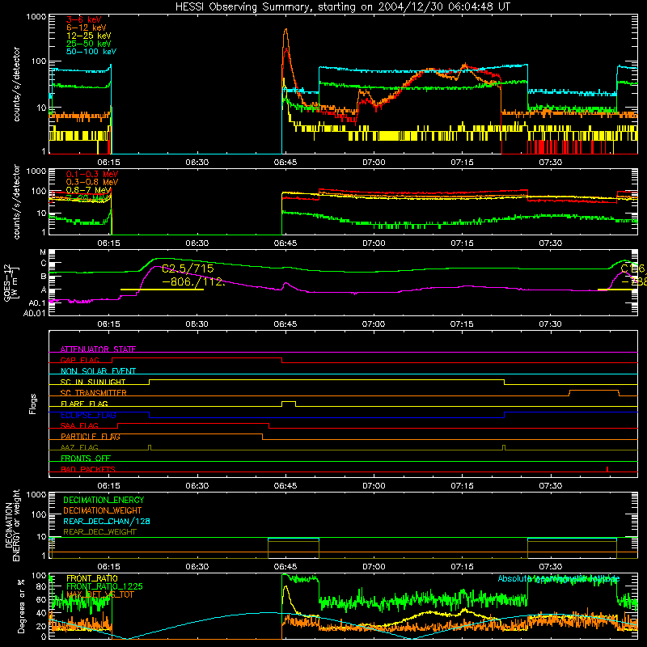Select the PARTICLE_FLAG label

(x=91, y=436)
